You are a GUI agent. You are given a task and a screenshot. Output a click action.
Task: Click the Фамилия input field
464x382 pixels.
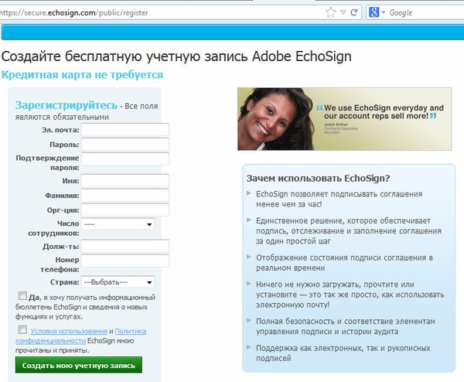(x=125, y=196)
